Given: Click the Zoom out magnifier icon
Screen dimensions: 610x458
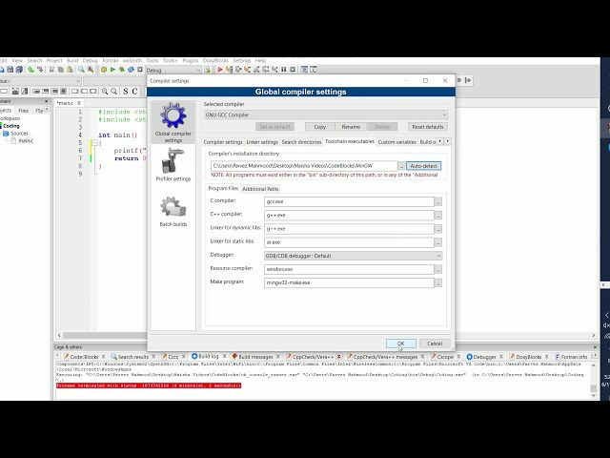Looking at the screenshot, I should 113,92.
